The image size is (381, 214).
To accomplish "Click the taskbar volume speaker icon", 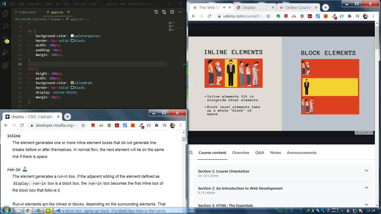I will pos(348,211).
